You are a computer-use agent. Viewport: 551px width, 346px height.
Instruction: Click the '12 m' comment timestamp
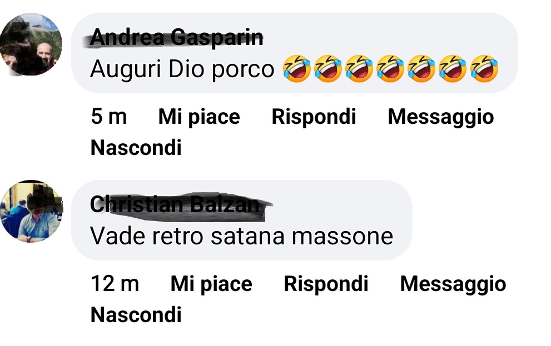pos(115,284)
